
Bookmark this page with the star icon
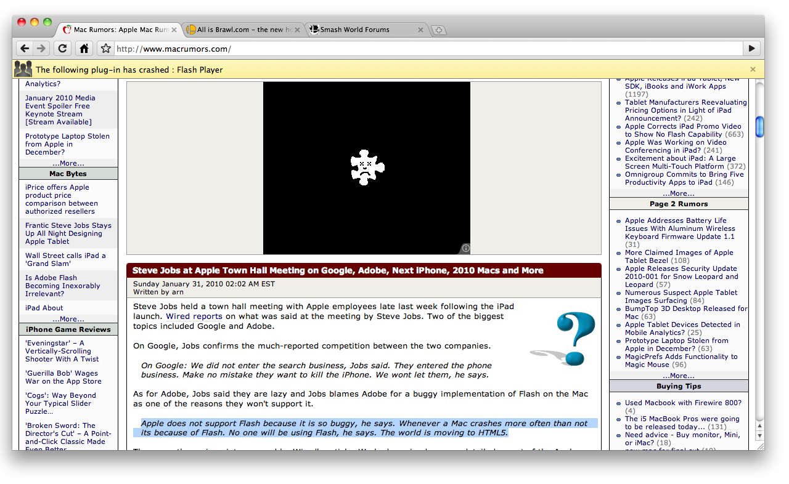point(105,48)
